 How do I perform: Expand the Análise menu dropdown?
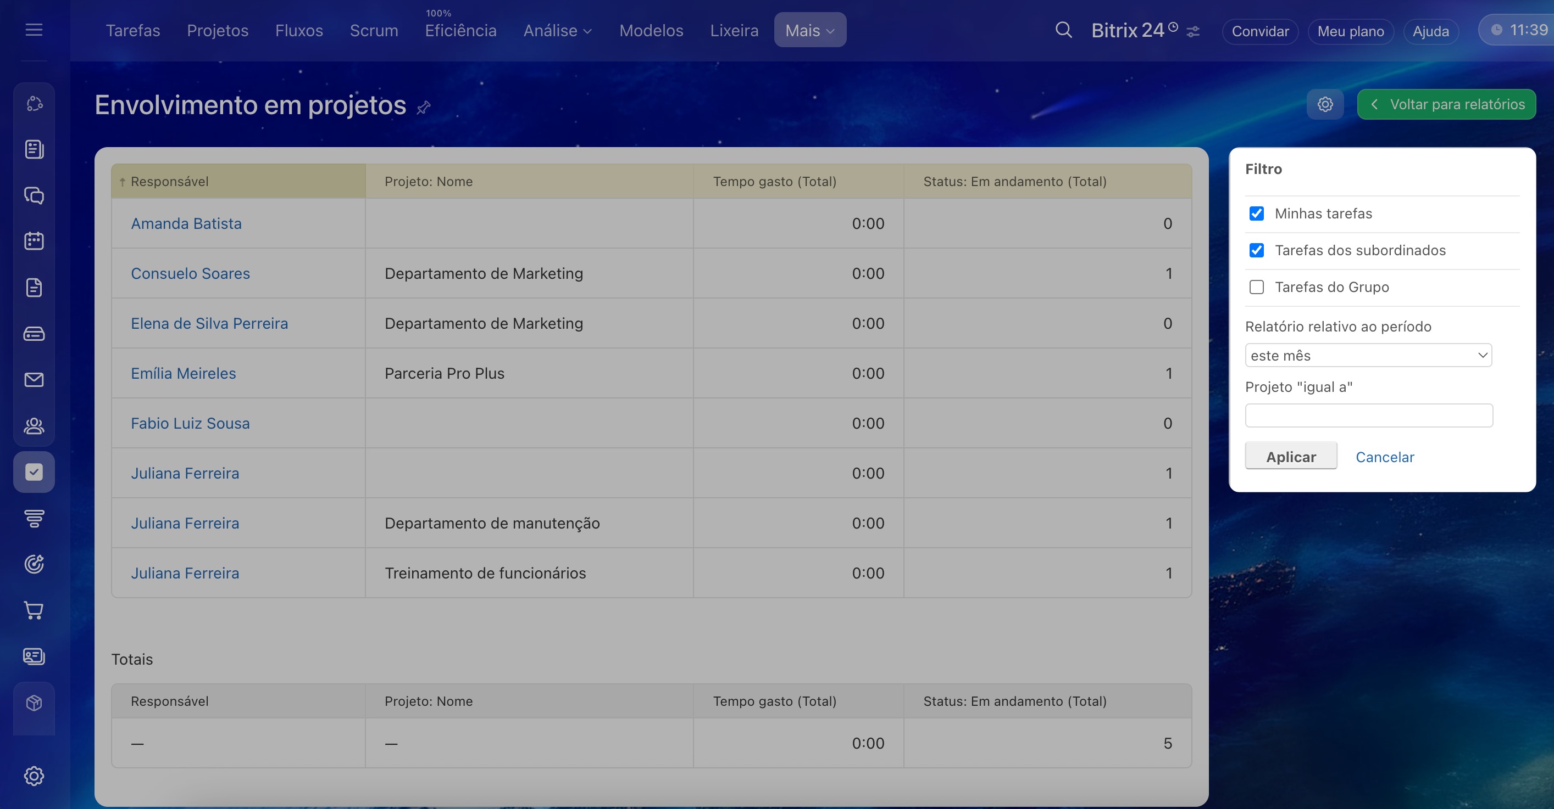[x=557, y=30]
